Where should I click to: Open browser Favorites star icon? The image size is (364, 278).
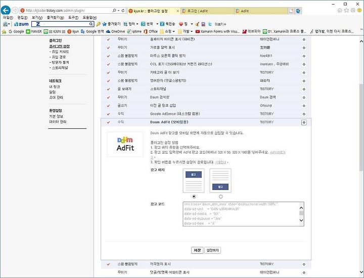click(x=346, y=10)
